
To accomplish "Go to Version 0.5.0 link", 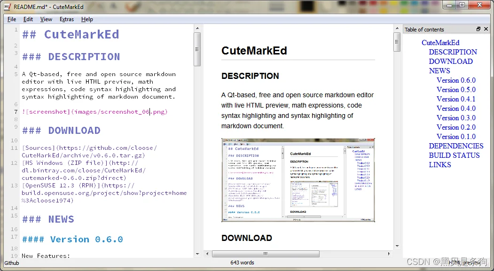I will (x=456, y=90).
